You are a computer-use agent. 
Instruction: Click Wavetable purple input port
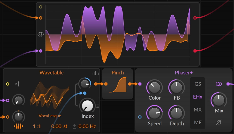coord(8,100)
